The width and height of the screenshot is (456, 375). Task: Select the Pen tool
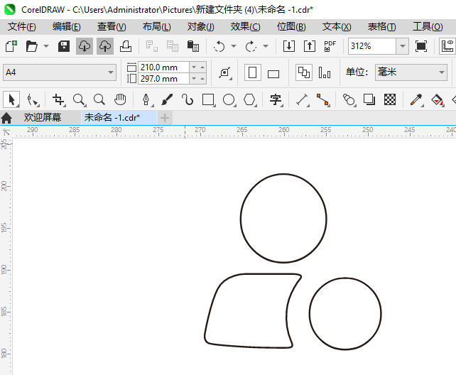tap(146, 100)
